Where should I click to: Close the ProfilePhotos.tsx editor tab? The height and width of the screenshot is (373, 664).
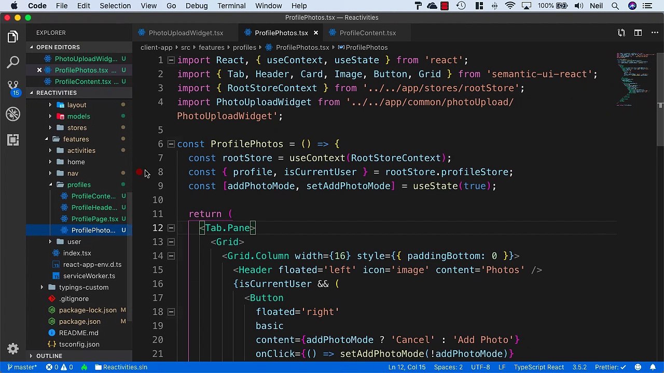tap(315, 33)
